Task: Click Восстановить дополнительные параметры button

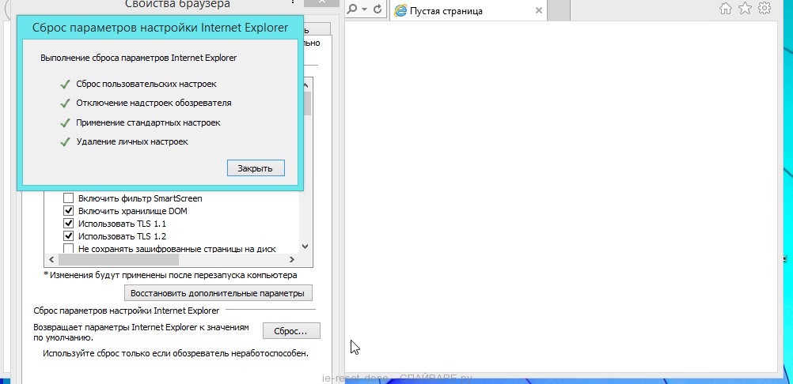Action: [218, 293]
